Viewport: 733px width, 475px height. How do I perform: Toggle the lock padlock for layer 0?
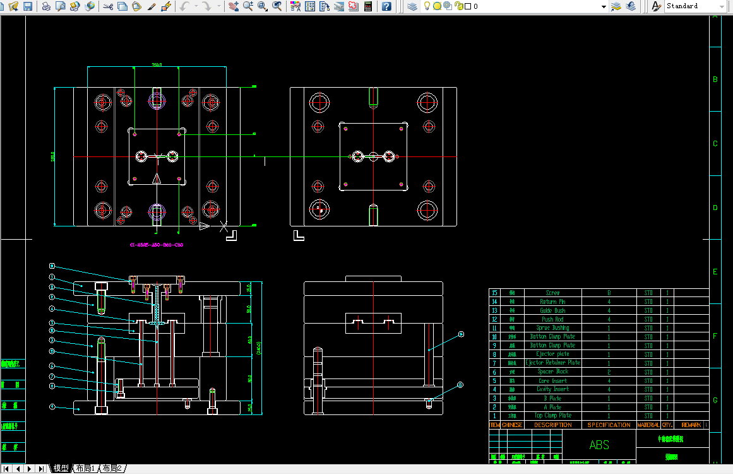coord(458,6)
